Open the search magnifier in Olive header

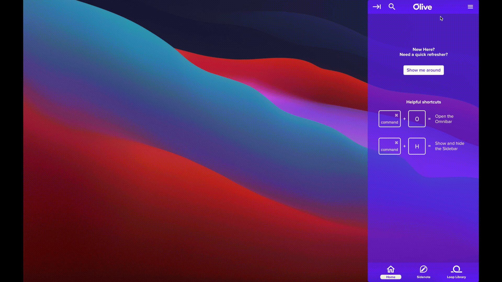(x=392, y=7)
